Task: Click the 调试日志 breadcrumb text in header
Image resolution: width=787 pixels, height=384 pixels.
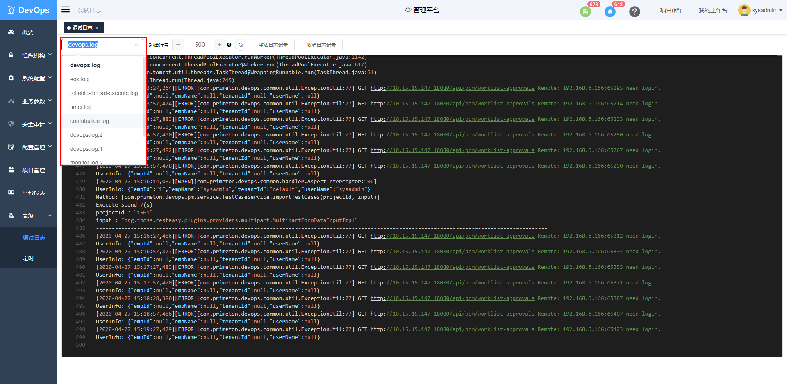Action: tap(89, 10)
